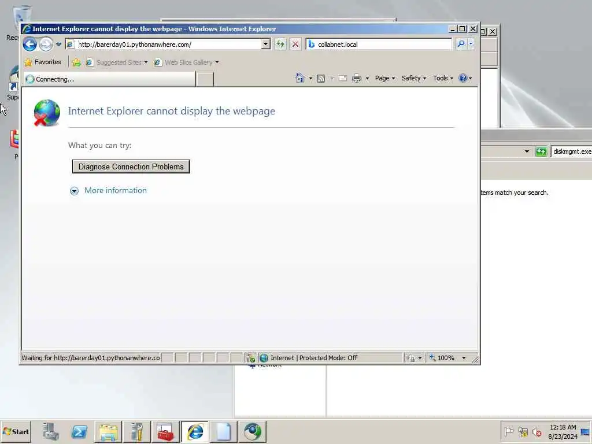Screen dimensions: 592x444
Task: Go back with the Back arrow button
Action: 30,44
